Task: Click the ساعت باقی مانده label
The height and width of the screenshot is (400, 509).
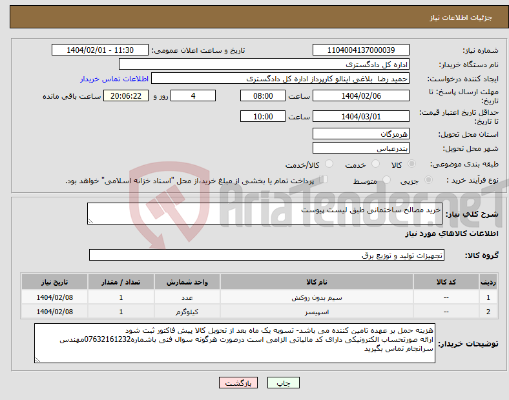Action: [x=72, y=96]
